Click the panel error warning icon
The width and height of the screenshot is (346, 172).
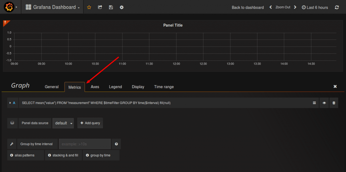[5, 23]
